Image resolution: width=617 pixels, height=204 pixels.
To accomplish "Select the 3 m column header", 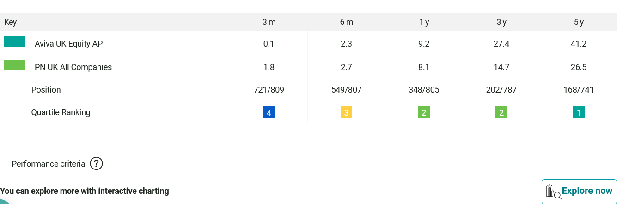I will pyautogui.click(x=269, y=22).
